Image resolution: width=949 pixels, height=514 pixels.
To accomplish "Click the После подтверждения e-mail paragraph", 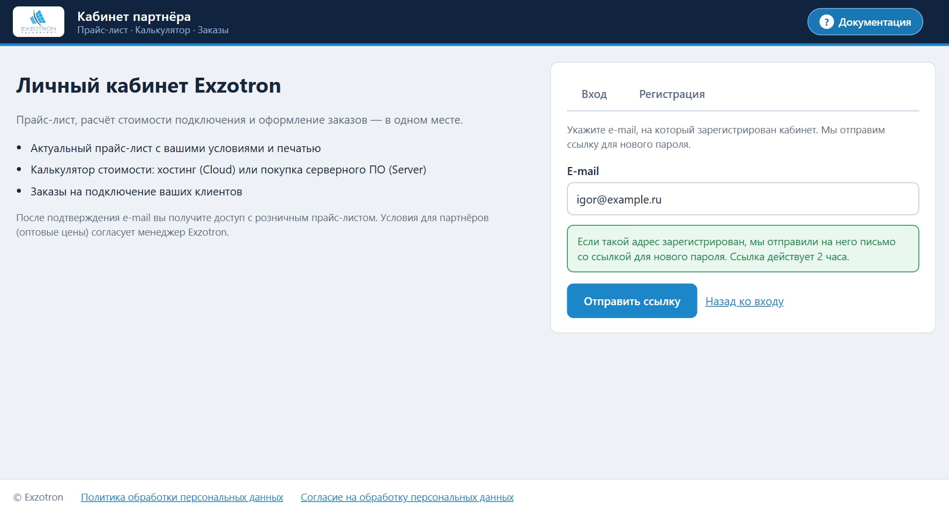I will click(253, 225).
